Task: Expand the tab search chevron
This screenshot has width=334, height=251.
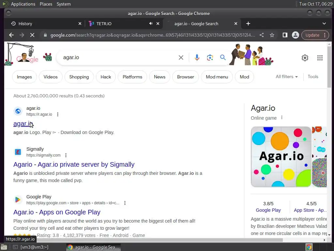Action: point(324,24)
